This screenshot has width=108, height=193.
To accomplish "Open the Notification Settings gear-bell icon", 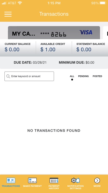I will tap(75, 180).
